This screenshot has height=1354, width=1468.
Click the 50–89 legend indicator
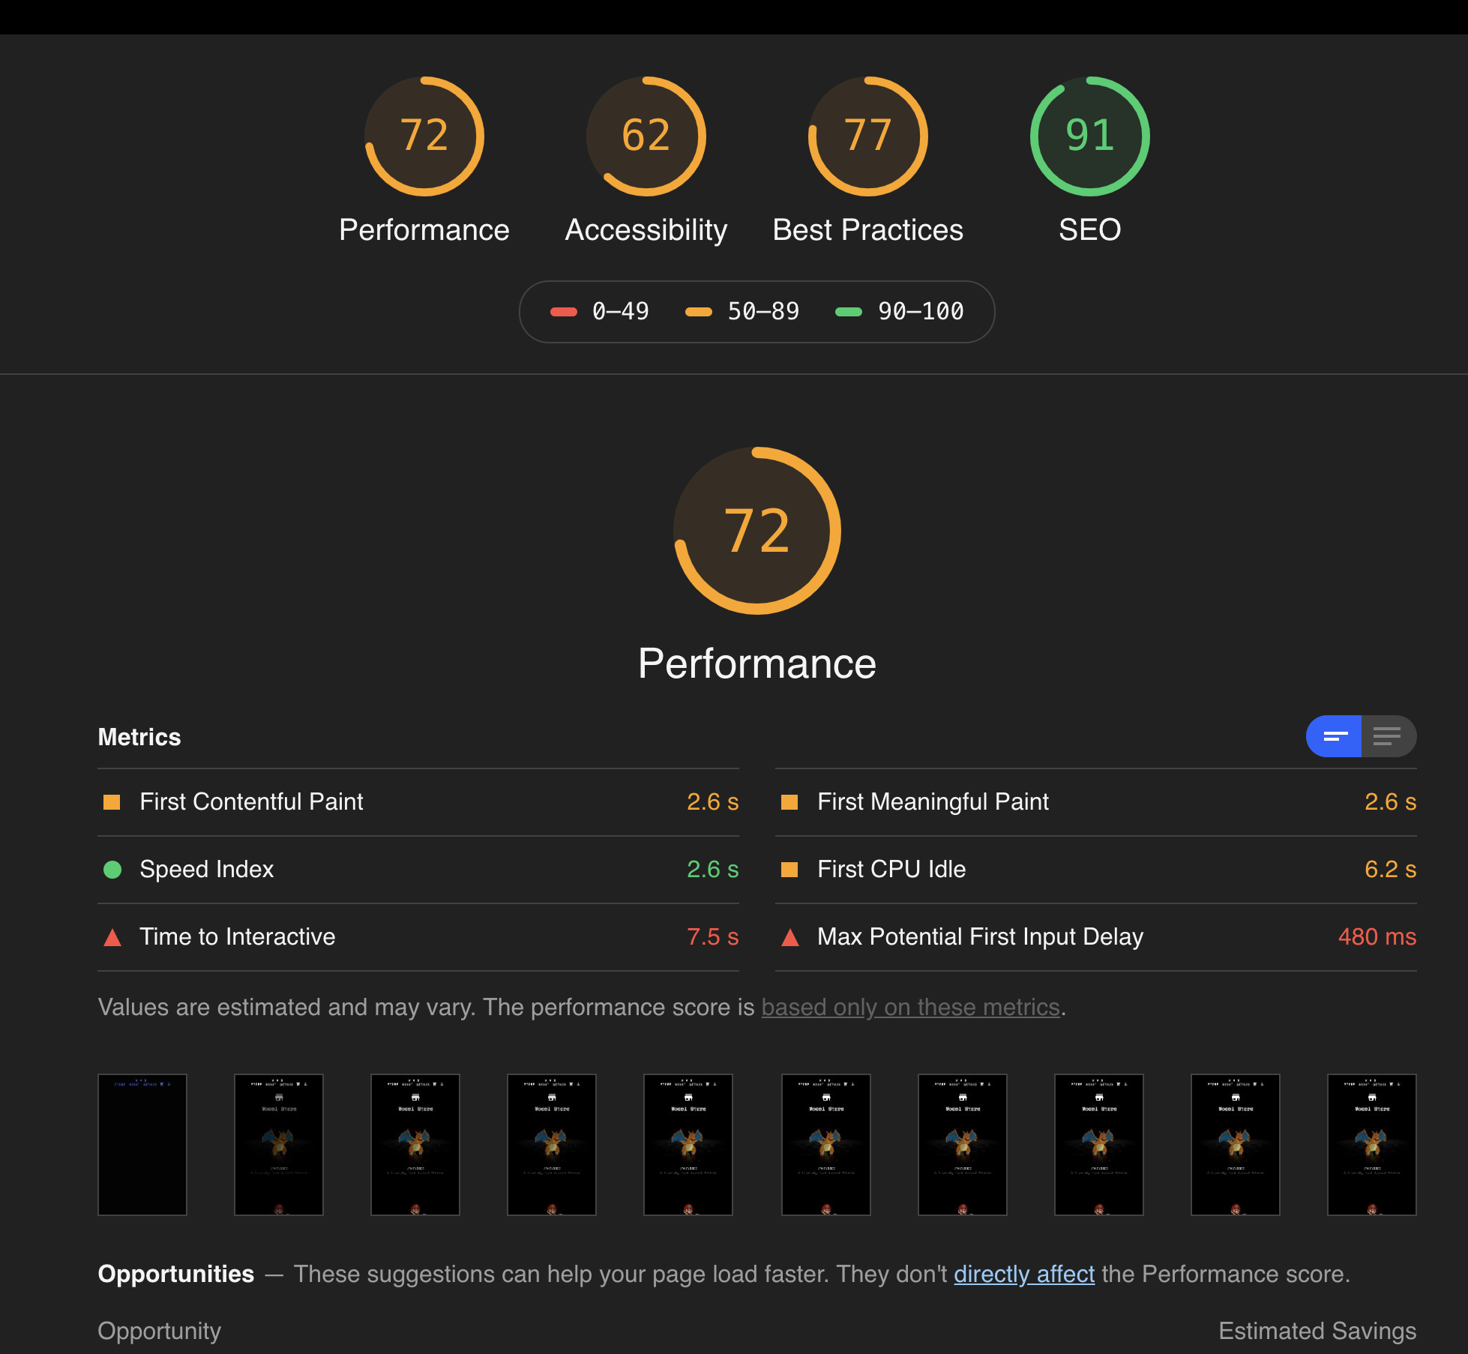point(699,311)
